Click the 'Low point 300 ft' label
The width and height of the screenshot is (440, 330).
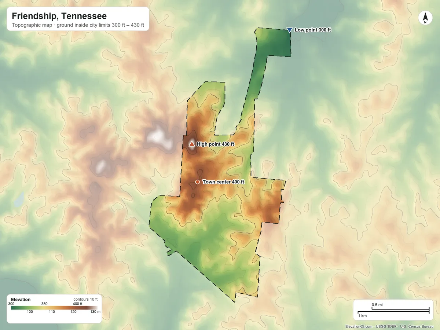click(x=313, y=30)
